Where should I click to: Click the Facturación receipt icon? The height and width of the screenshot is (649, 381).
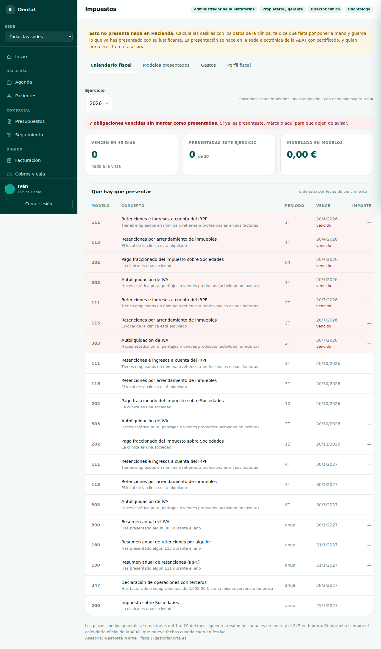tap(9, 160)
